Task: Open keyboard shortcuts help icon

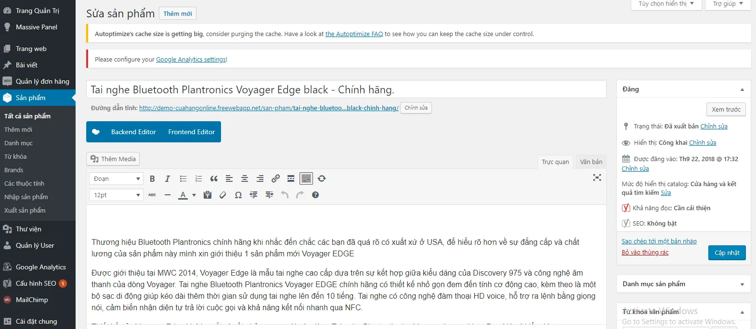Action: (315, 195)
